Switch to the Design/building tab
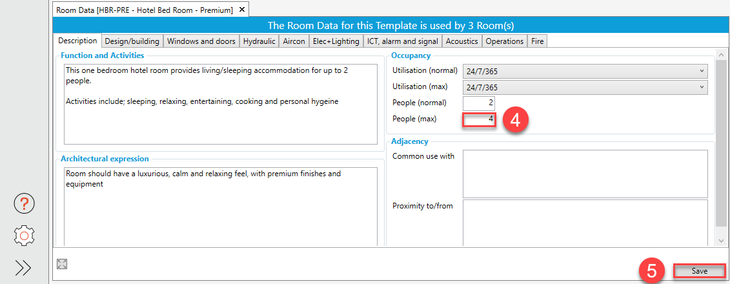730x284 pixels. point(132,41)
